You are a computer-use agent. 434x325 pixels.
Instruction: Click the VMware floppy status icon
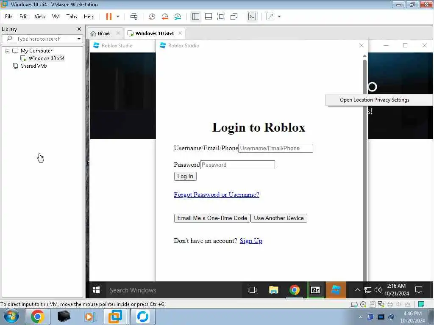pos(372,305)
